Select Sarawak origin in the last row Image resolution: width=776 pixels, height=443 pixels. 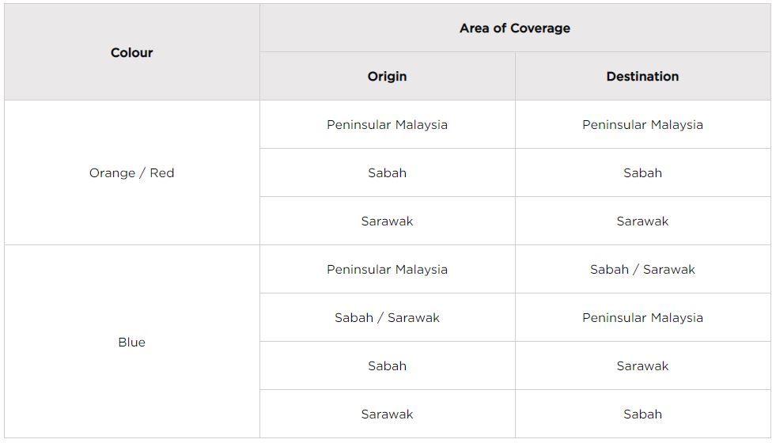coord(387,415)
